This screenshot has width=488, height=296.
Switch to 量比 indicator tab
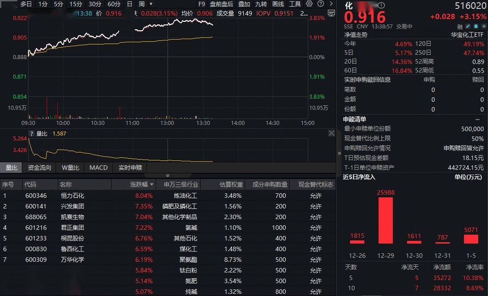click(x=11, y=168)
